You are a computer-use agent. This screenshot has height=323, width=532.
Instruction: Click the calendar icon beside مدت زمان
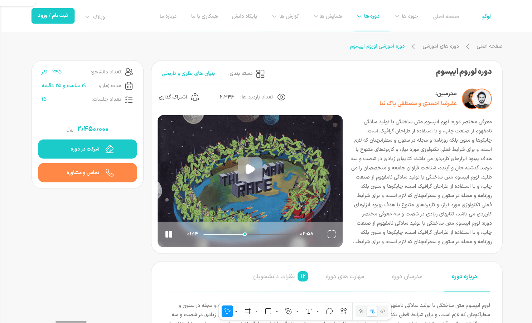(129, 86)
